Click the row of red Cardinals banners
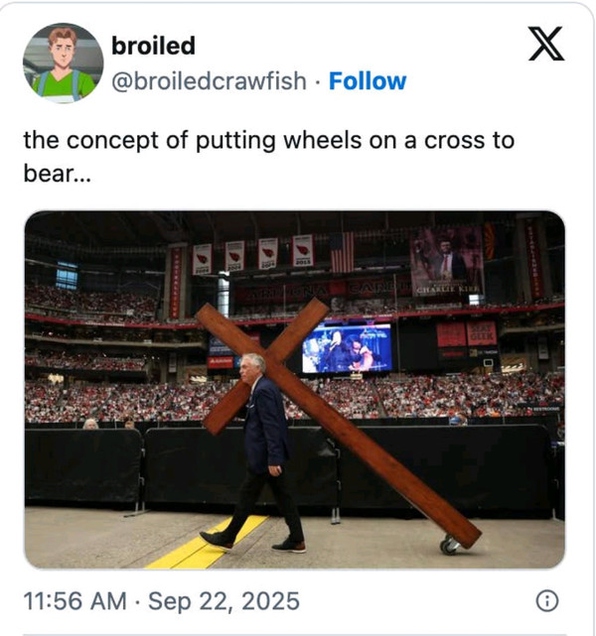The image size is (596, 636). click(x=253, y=253)
